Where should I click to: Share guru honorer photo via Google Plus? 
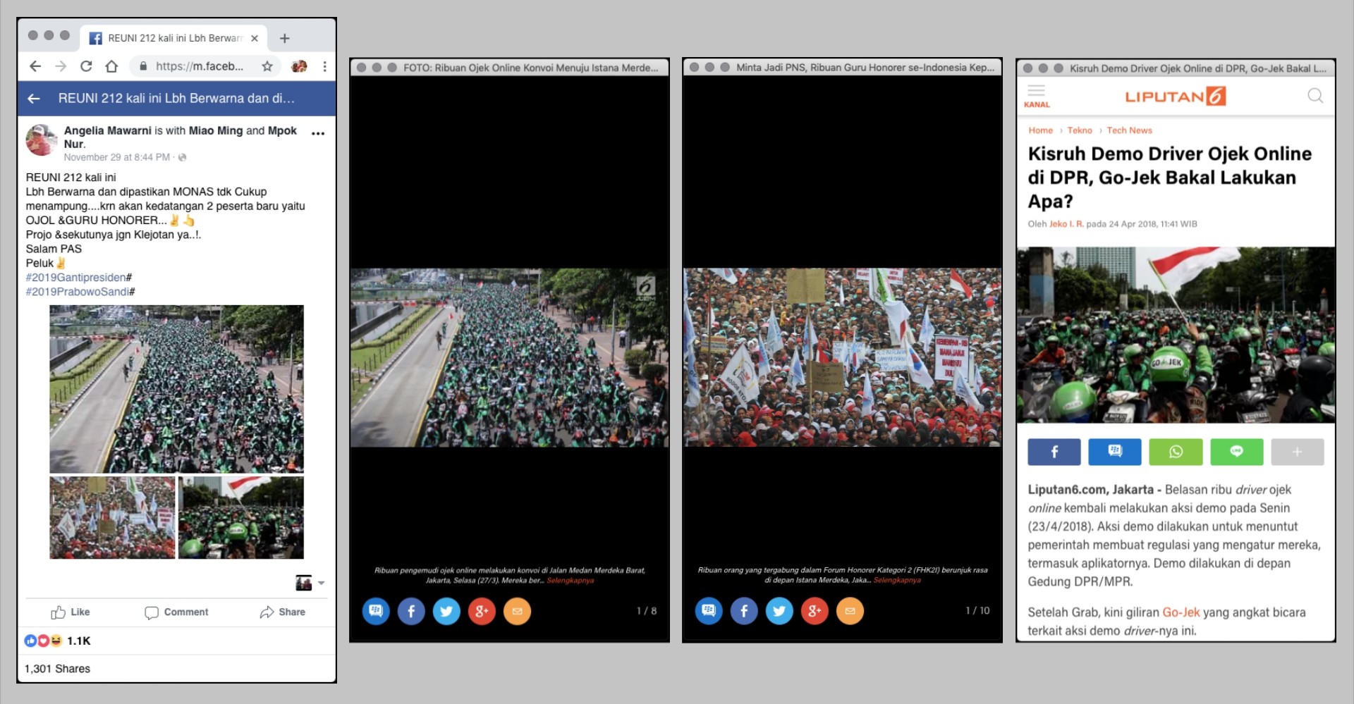(815, 611)
